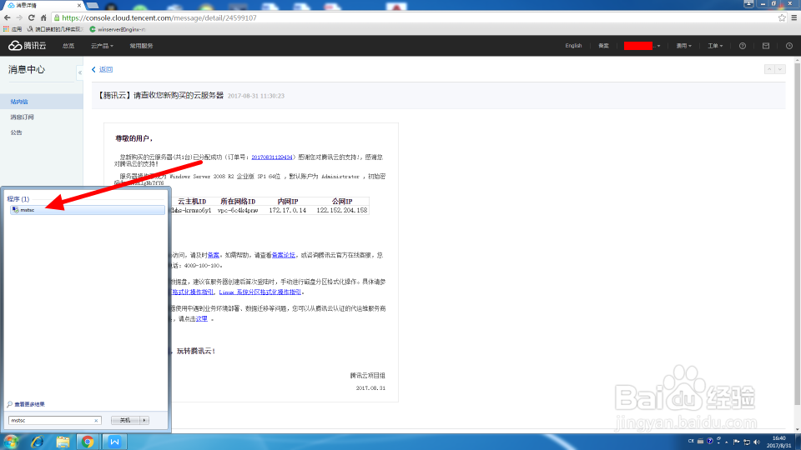Click the volume speaker tray icon
The image size is (801, 450).
coord(757,442)
